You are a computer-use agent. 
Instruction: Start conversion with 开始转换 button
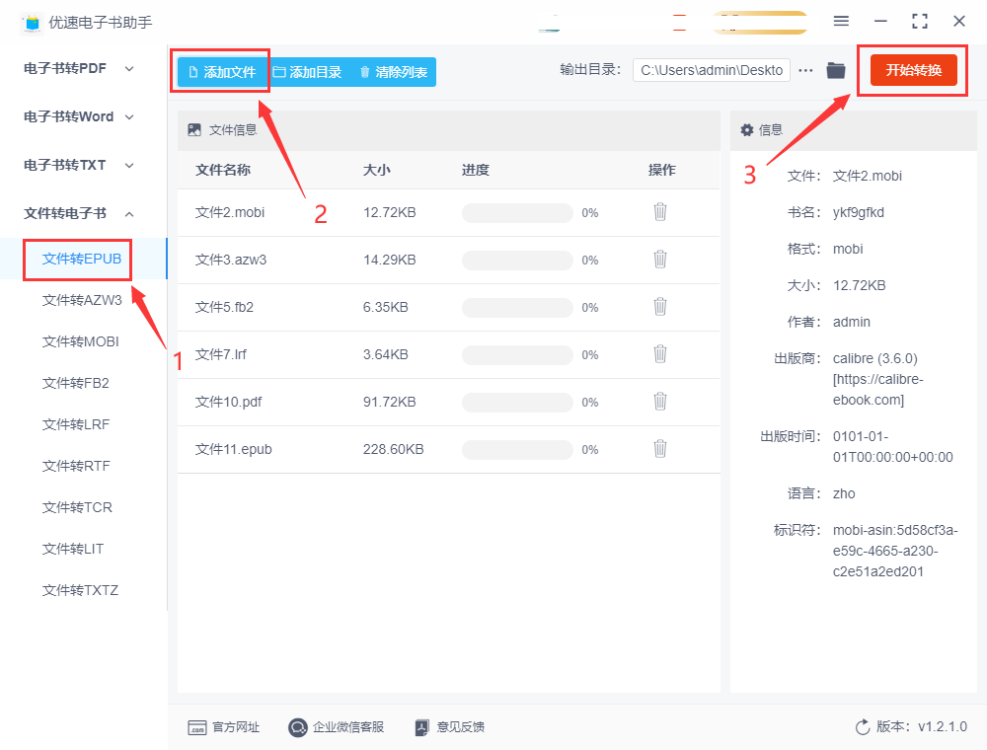(x=913, y=70)
